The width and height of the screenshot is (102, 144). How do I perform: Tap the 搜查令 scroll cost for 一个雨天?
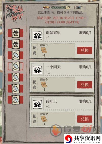tap(44, 85)
